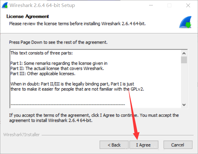Image resolution: width=198 pixels, height=154 pixels.
Task: Close the Wireshark Setup window
Action: (188, 5)
